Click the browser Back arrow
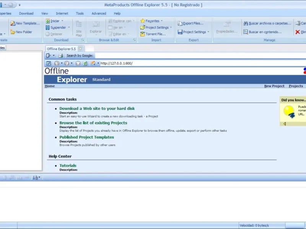The height and width of the screenshot is (229, 306). [57, 63]
